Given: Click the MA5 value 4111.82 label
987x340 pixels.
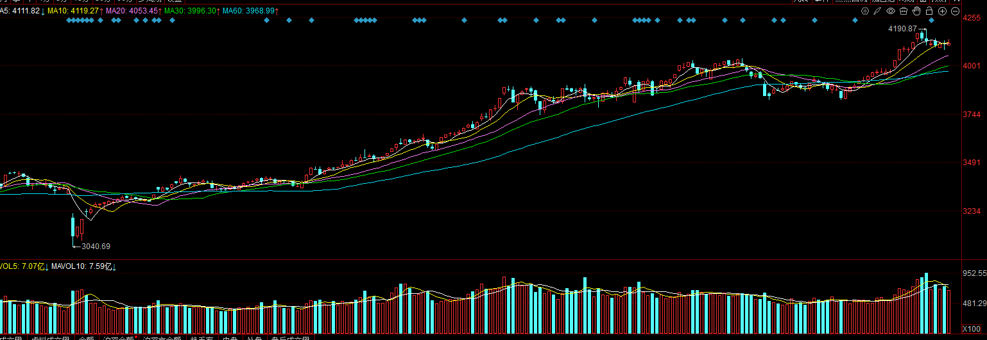Looking at the screenshot, I should pyautogui.click(x=21, y=12).
